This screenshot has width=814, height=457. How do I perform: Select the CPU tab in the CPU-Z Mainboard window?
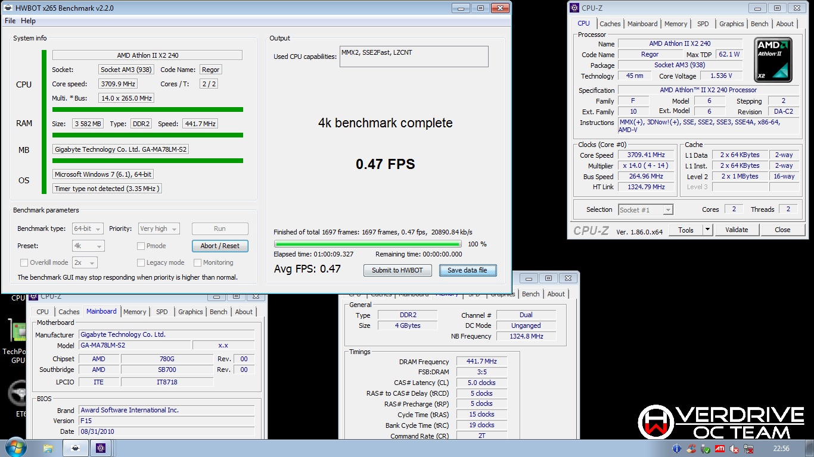42,312
